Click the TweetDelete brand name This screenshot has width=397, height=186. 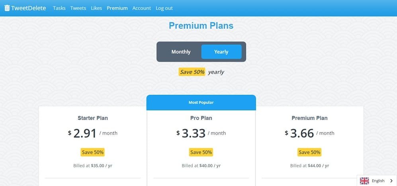[29, 8]
